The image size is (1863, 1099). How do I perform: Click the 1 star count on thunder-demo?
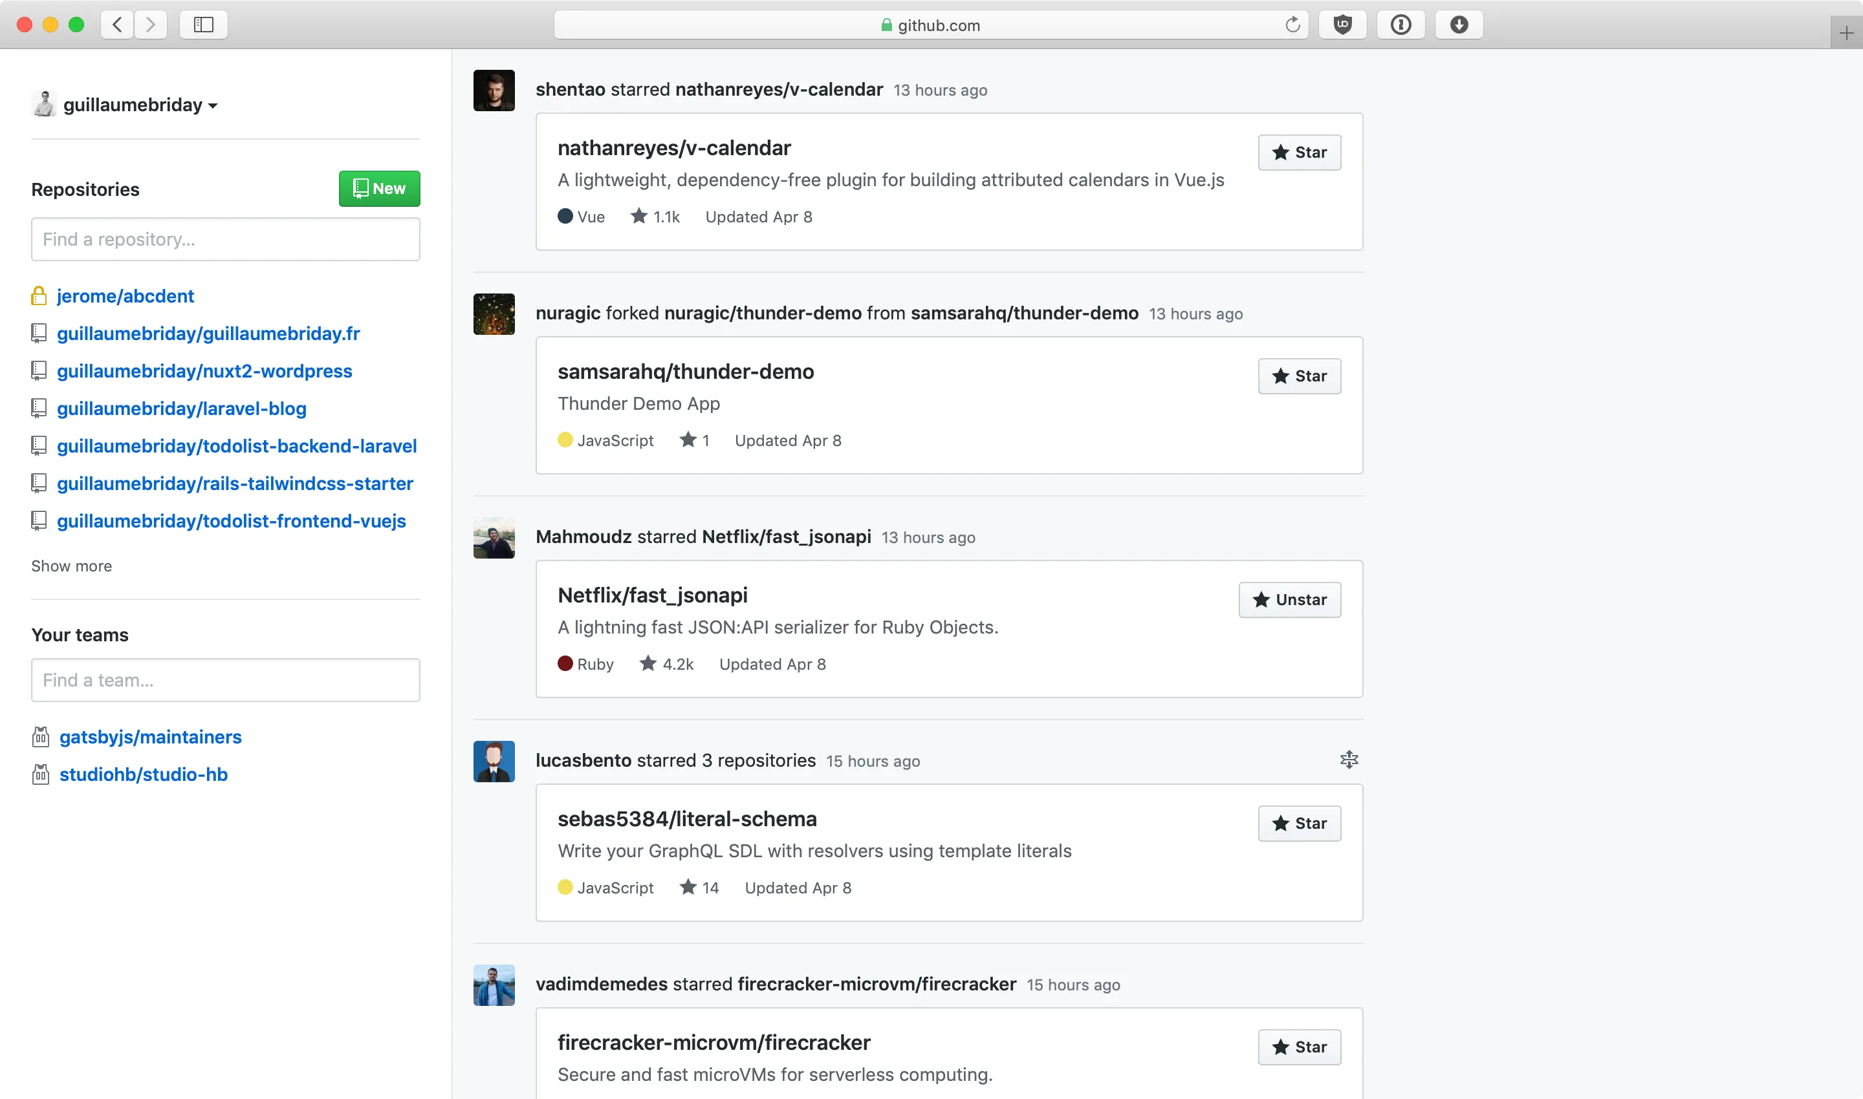(x=695, y=440)
